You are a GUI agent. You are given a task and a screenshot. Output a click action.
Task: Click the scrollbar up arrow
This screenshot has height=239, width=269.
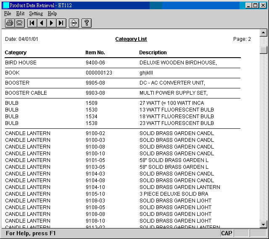tap(264, 33)
